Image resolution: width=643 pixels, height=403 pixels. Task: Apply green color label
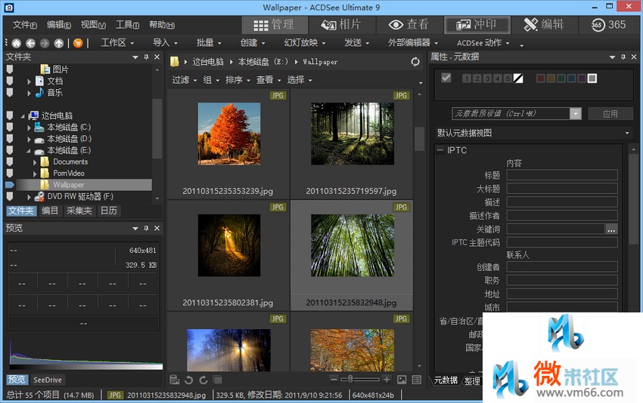pyautogui.click(x=561, y=78)
